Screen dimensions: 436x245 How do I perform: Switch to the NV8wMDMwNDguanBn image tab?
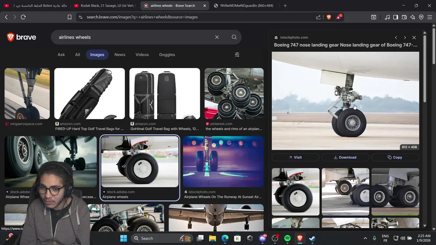[244, 5]
